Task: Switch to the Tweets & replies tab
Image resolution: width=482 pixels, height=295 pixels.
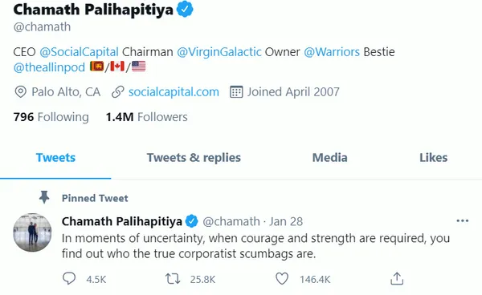Action: [x=194, y=158]
